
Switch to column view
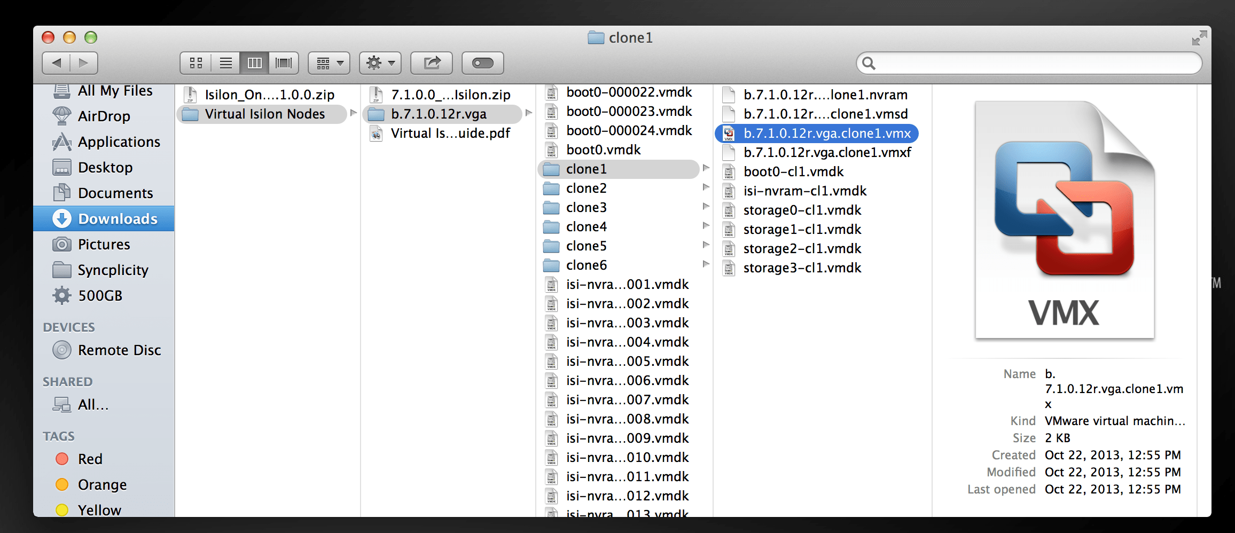tap(255, 63)
